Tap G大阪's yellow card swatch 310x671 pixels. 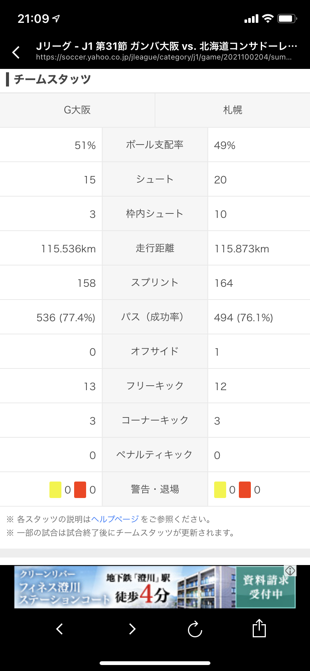tap(55, 490)
